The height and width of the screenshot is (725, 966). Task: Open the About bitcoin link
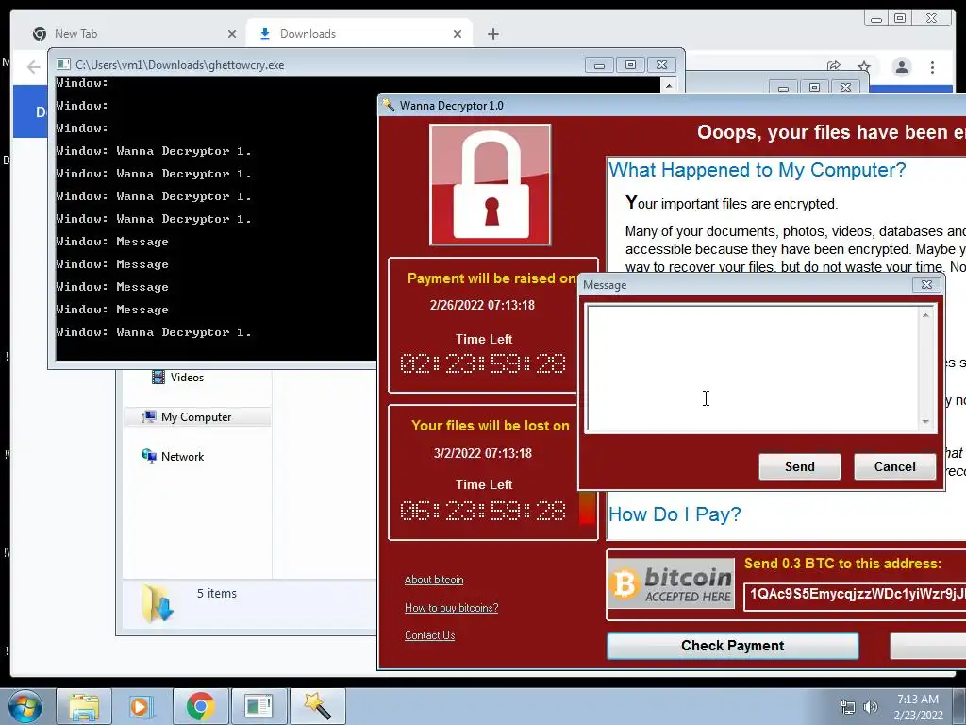click(434, 580)
